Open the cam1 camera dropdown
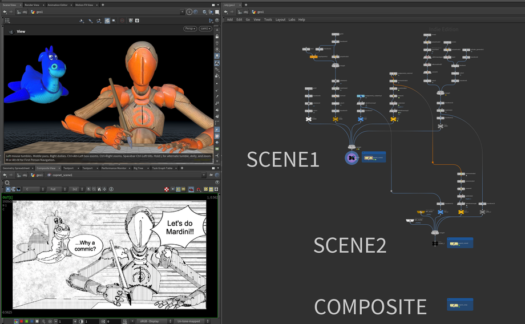 coord(205,29)
